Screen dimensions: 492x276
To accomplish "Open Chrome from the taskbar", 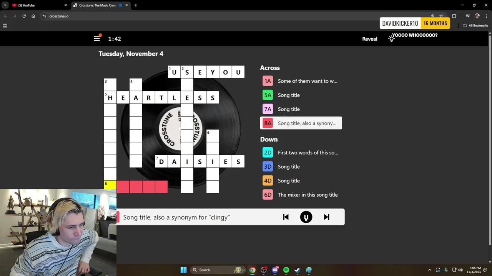I will pyautogui.click(x=252, y=270).
